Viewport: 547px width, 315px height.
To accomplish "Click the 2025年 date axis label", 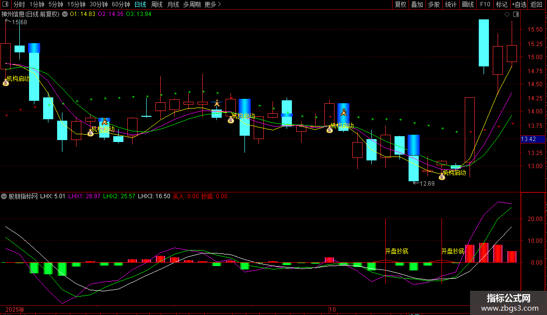I will tap(15, 309).
